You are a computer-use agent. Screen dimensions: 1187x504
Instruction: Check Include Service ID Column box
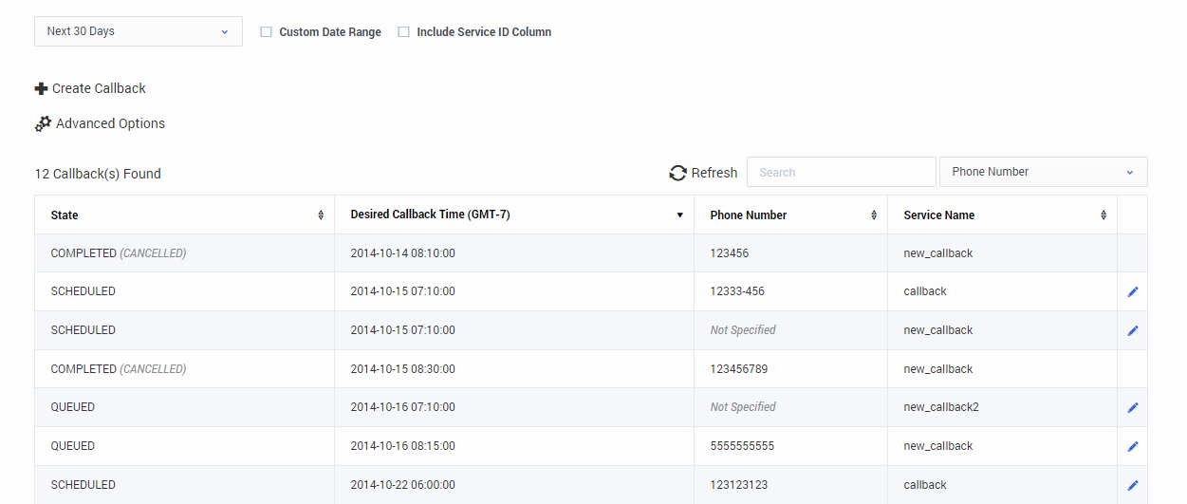404,32
